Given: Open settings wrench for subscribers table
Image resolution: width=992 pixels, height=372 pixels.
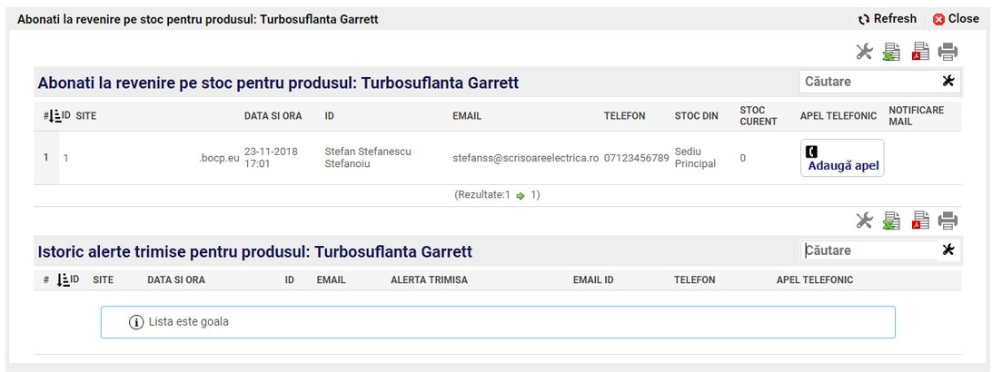Looking at the screenshot, I should click(x=866, y=52).
